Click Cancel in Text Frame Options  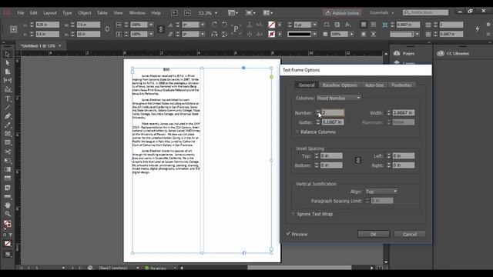coord(409,234)
